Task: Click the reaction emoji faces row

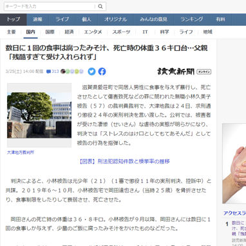Action: (x=72, y=71)
